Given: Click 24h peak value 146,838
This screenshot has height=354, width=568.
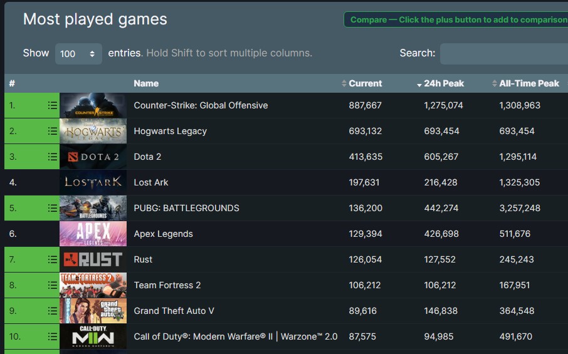Looking at the screenshot, I should 441,311.
